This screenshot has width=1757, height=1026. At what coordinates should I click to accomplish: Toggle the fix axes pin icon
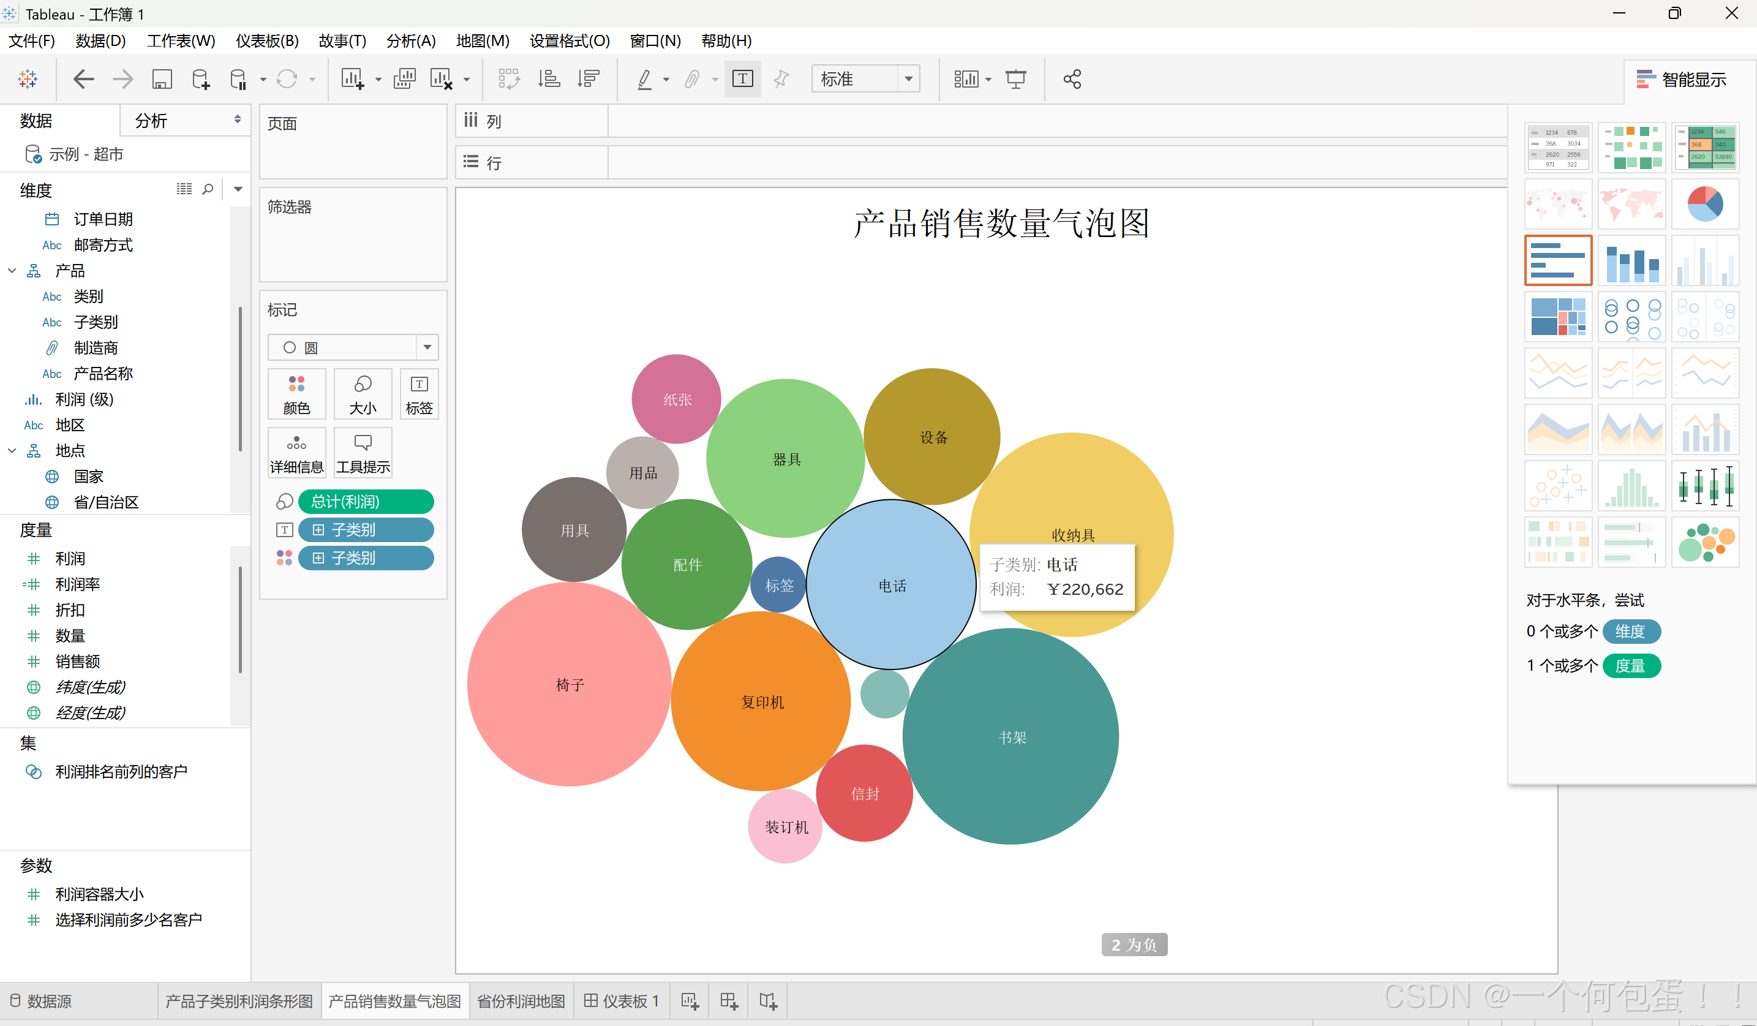781,80
